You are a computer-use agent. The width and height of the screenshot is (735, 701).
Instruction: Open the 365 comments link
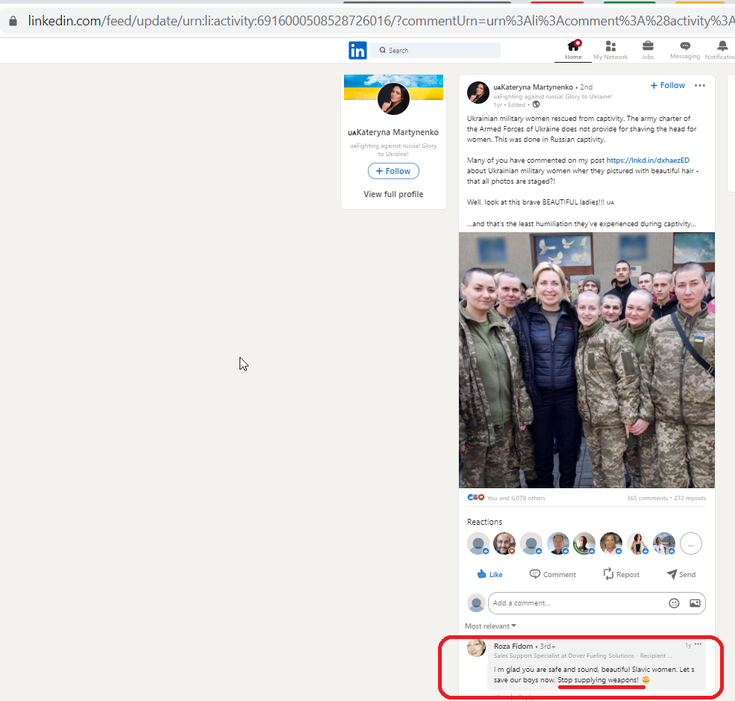pos(648,498)
